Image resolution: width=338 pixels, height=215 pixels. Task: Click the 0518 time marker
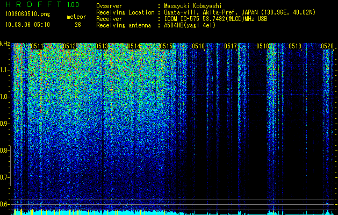[263, 46]
